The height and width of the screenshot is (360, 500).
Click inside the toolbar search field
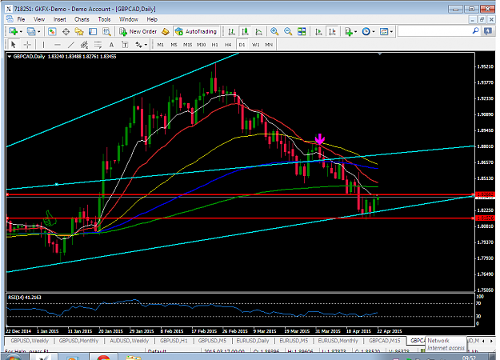click(434, 31)
